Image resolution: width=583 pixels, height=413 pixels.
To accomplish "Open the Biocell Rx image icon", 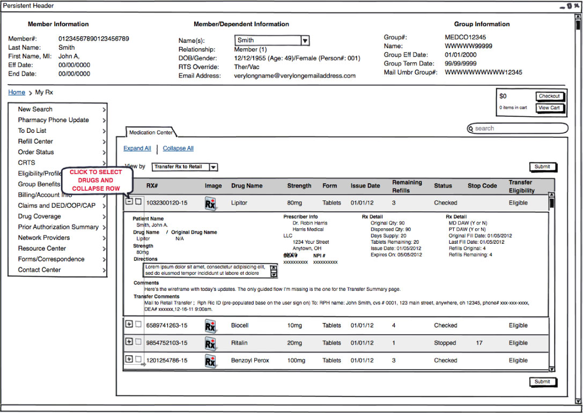I will [x=210, y=326].
